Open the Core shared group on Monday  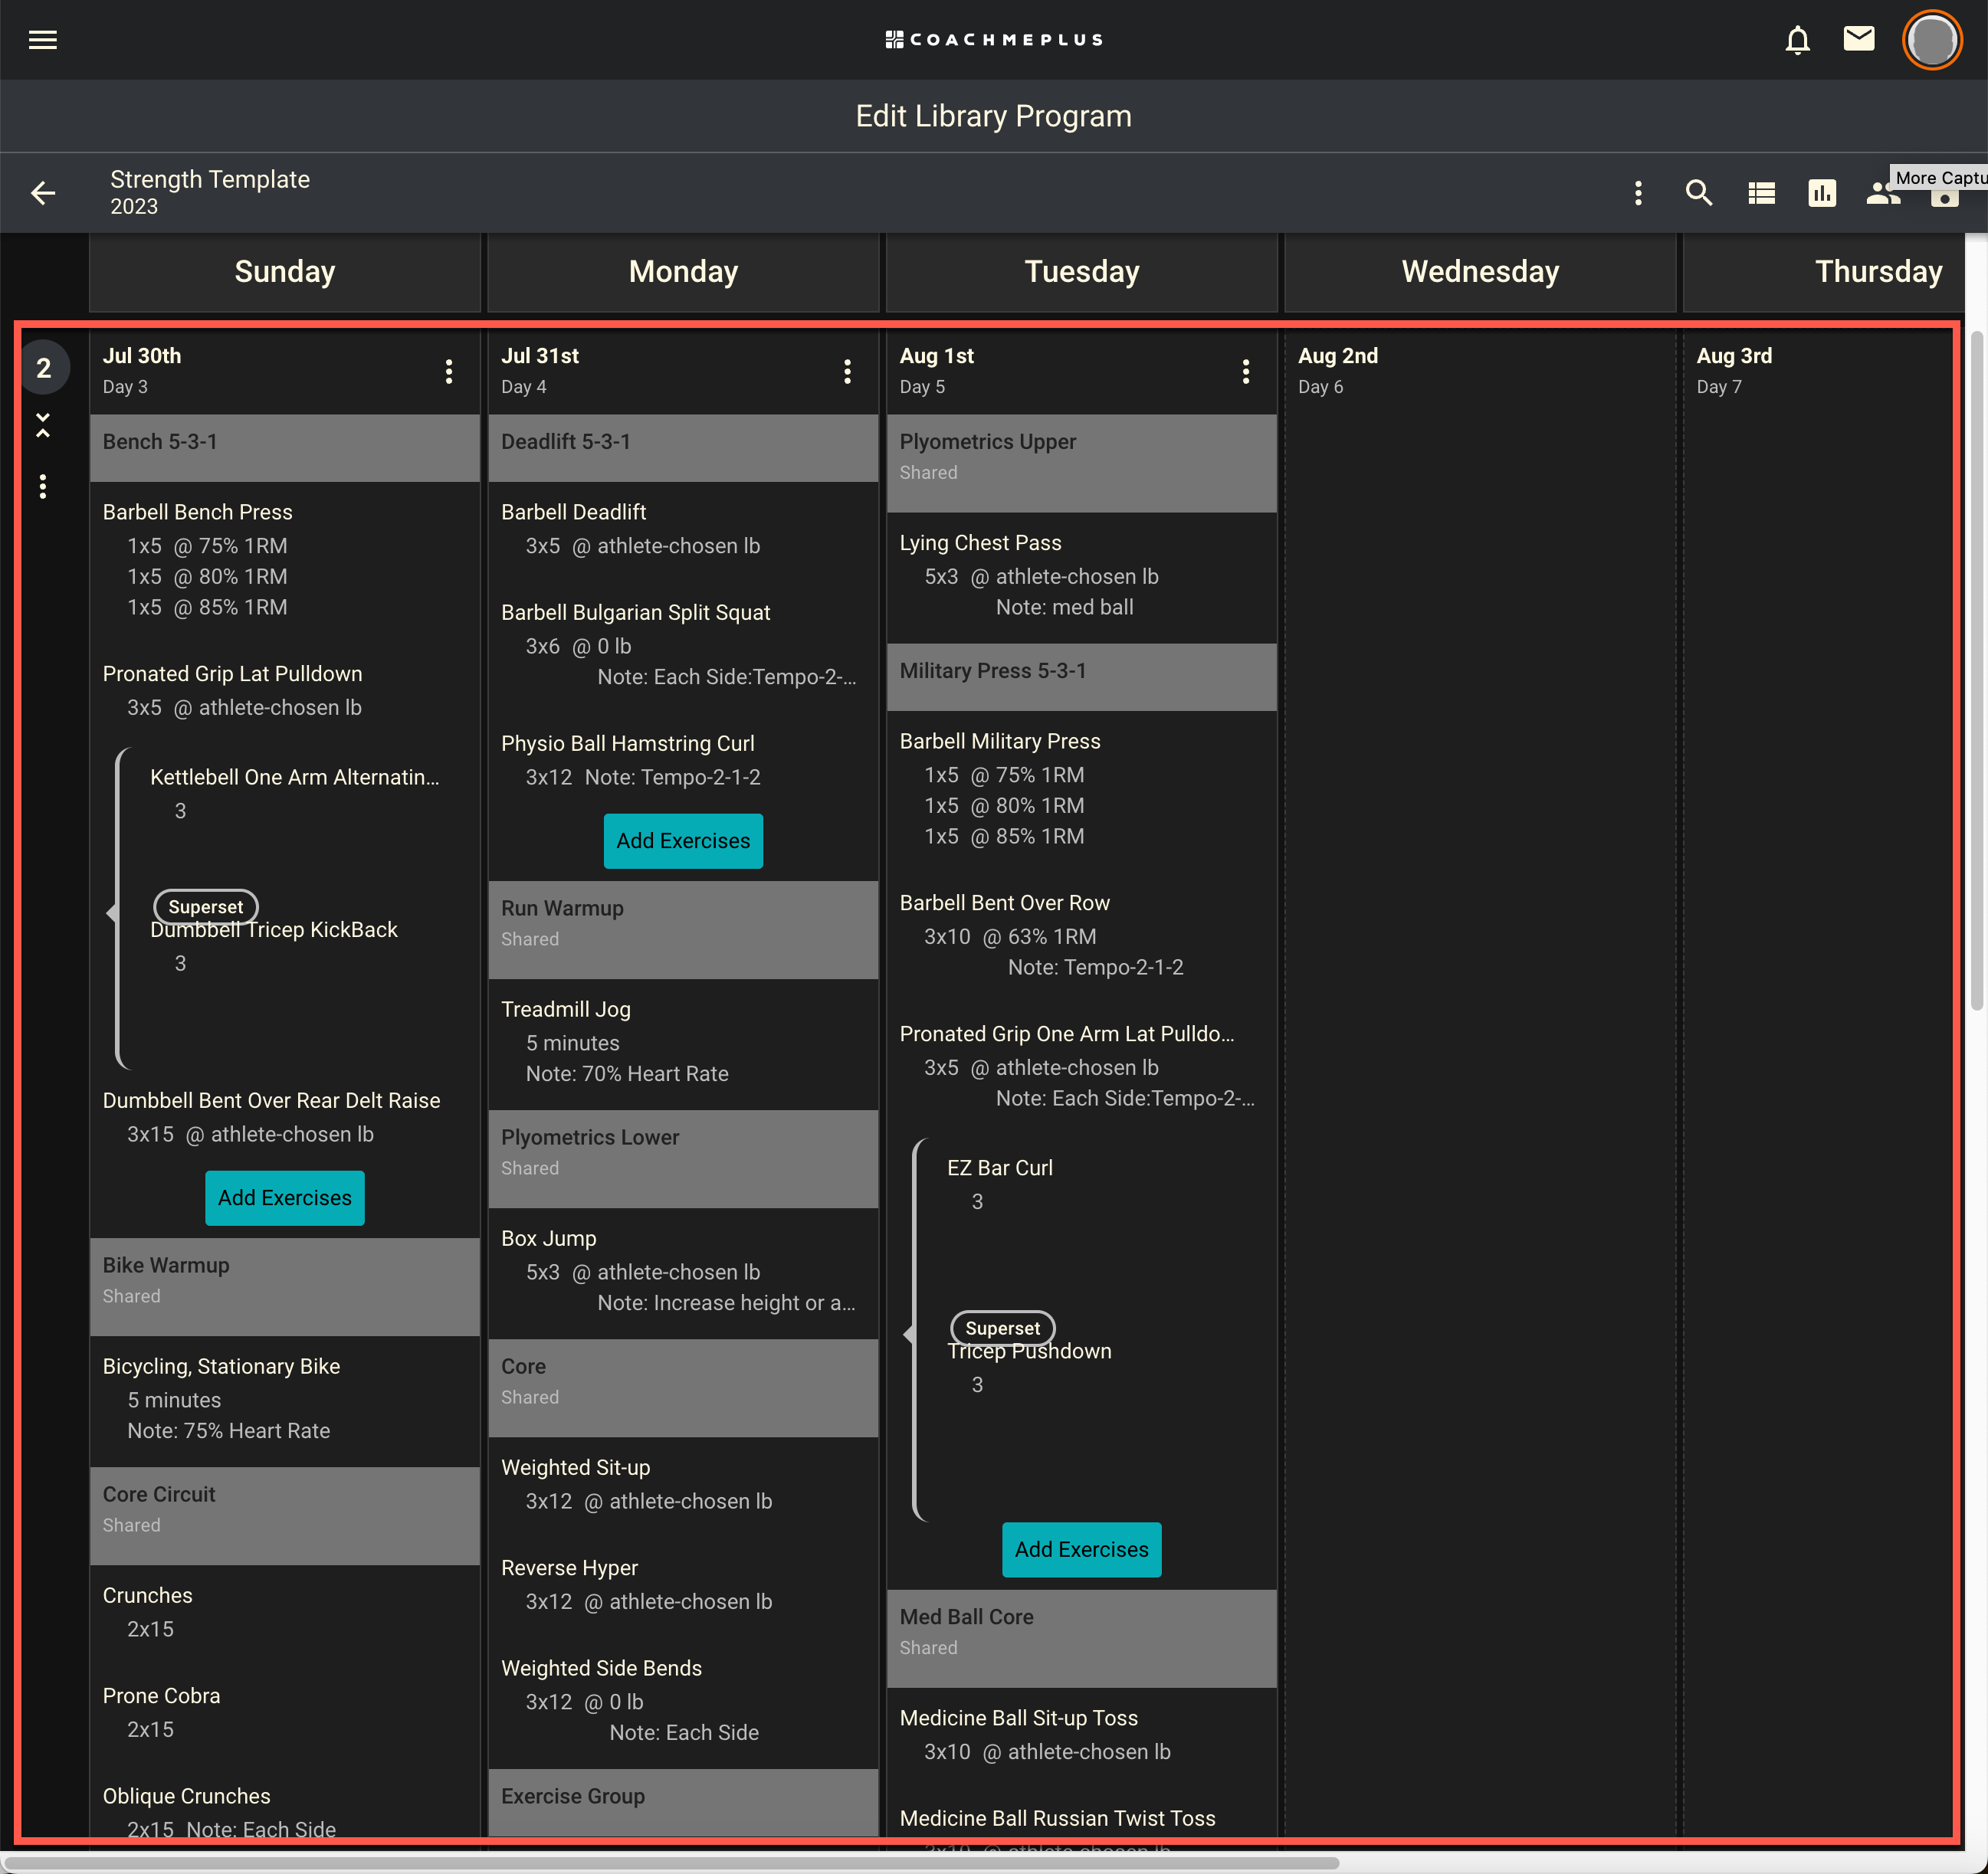tap(683, 1387)
